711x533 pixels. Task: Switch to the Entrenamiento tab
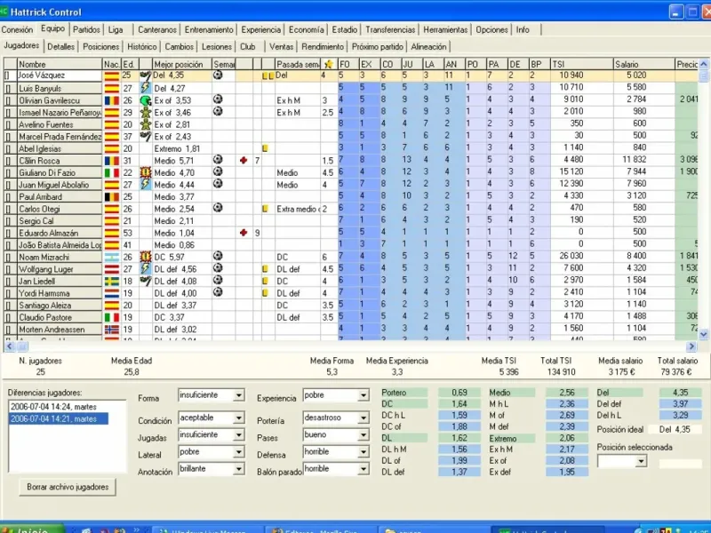tap(209, 29)
